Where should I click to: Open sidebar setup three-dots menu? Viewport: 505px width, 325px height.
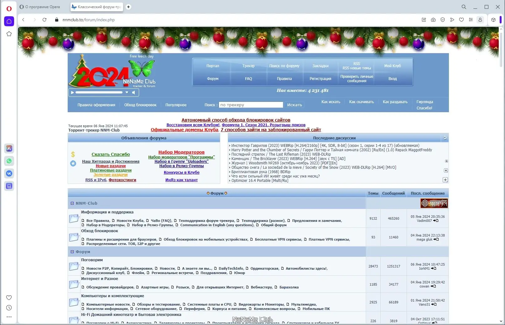coord(9,317)
